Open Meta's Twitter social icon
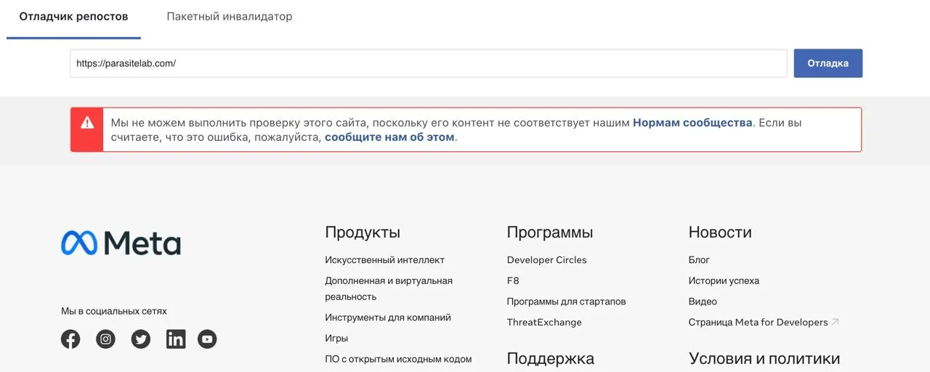930x372 pixels. 141,339
